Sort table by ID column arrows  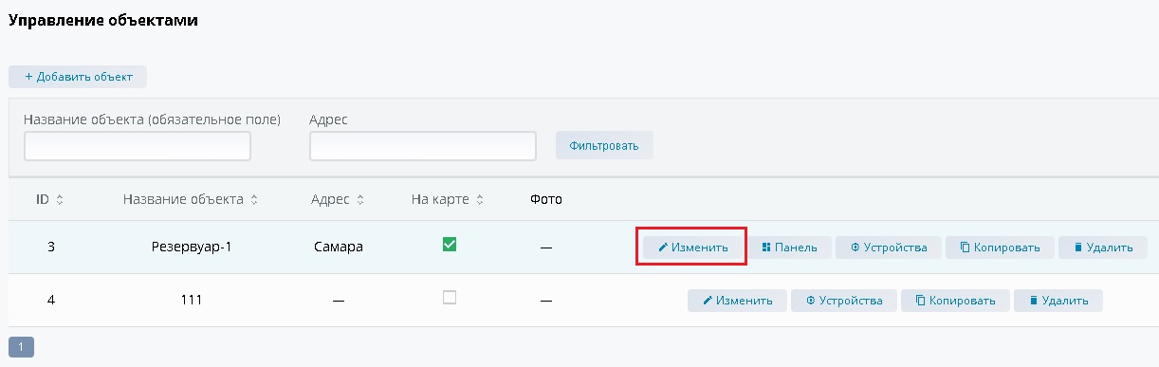coord(60,200)
